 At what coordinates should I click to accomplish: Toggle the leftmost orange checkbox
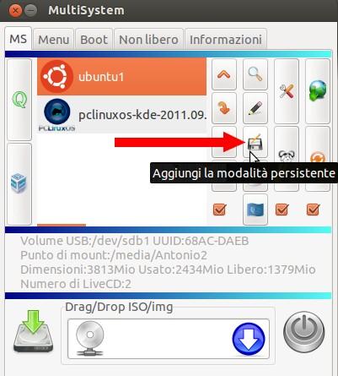[x=220, y=210]
